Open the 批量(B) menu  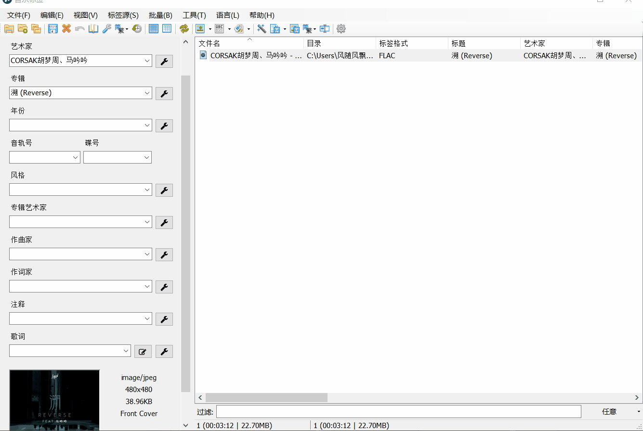tap(161, 15)
